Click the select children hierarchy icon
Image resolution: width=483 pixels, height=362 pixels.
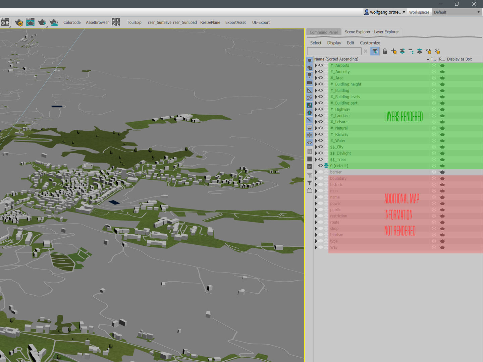click(411, 51)
